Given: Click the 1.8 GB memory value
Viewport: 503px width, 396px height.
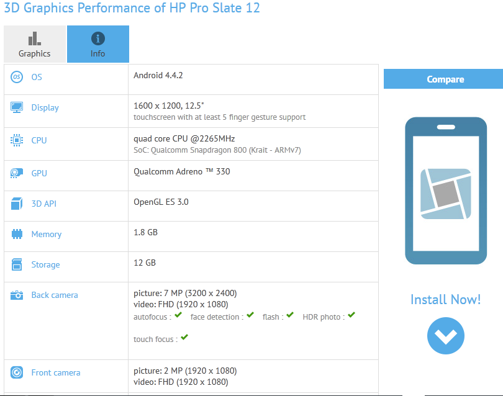Looking at the screenshot, I should tap(146, 233).
